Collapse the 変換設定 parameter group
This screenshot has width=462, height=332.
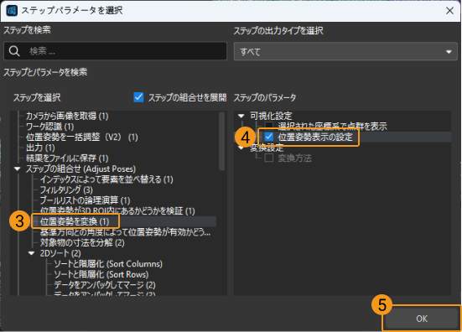coord(241,148)
